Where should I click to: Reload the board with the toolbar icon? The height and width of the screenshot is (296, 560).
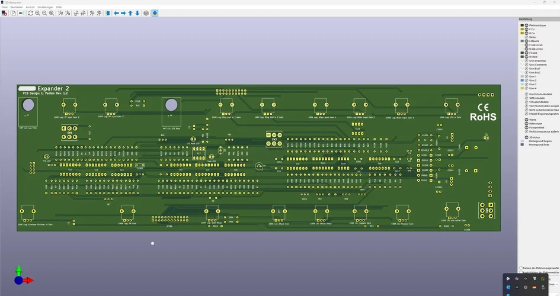[x=4, y=13]
